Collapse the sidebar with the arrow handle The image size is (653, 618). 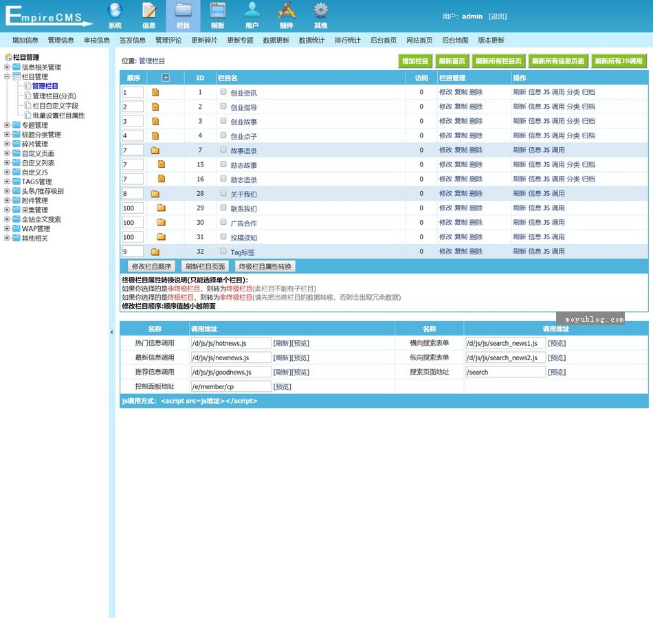(x=111, y=332)
